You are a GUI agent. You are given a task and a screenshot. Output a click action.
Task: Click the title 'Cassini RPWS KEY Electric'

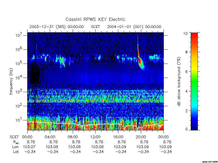95,19
